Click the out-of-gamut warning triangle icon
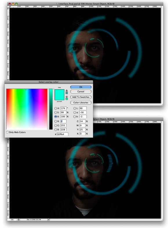This screenshot has width=168, height=228. coord(67,90)
